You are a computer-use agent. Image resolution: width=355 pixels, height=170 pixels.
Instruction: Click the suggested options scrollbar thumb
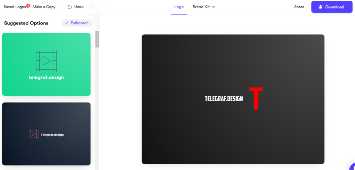(97, 39)
